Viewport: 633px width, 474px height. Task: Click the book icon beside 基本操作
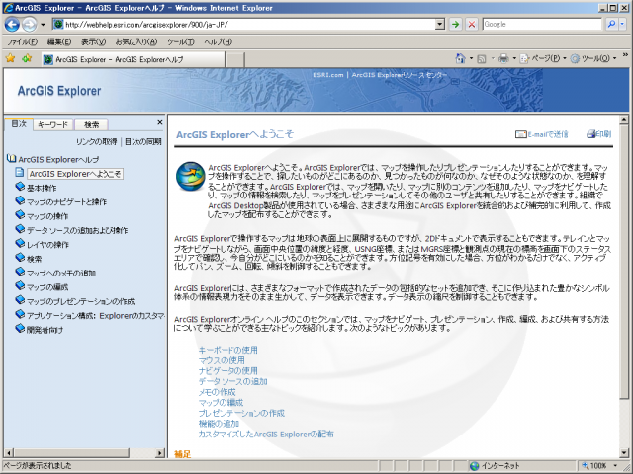point(20,187)
